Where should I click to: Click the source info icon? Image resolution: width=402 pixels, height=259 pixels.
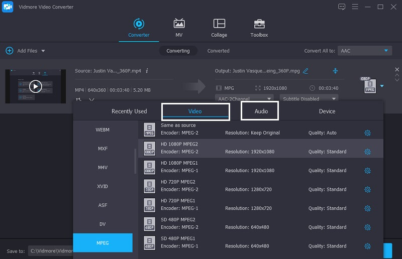point(147,71)
